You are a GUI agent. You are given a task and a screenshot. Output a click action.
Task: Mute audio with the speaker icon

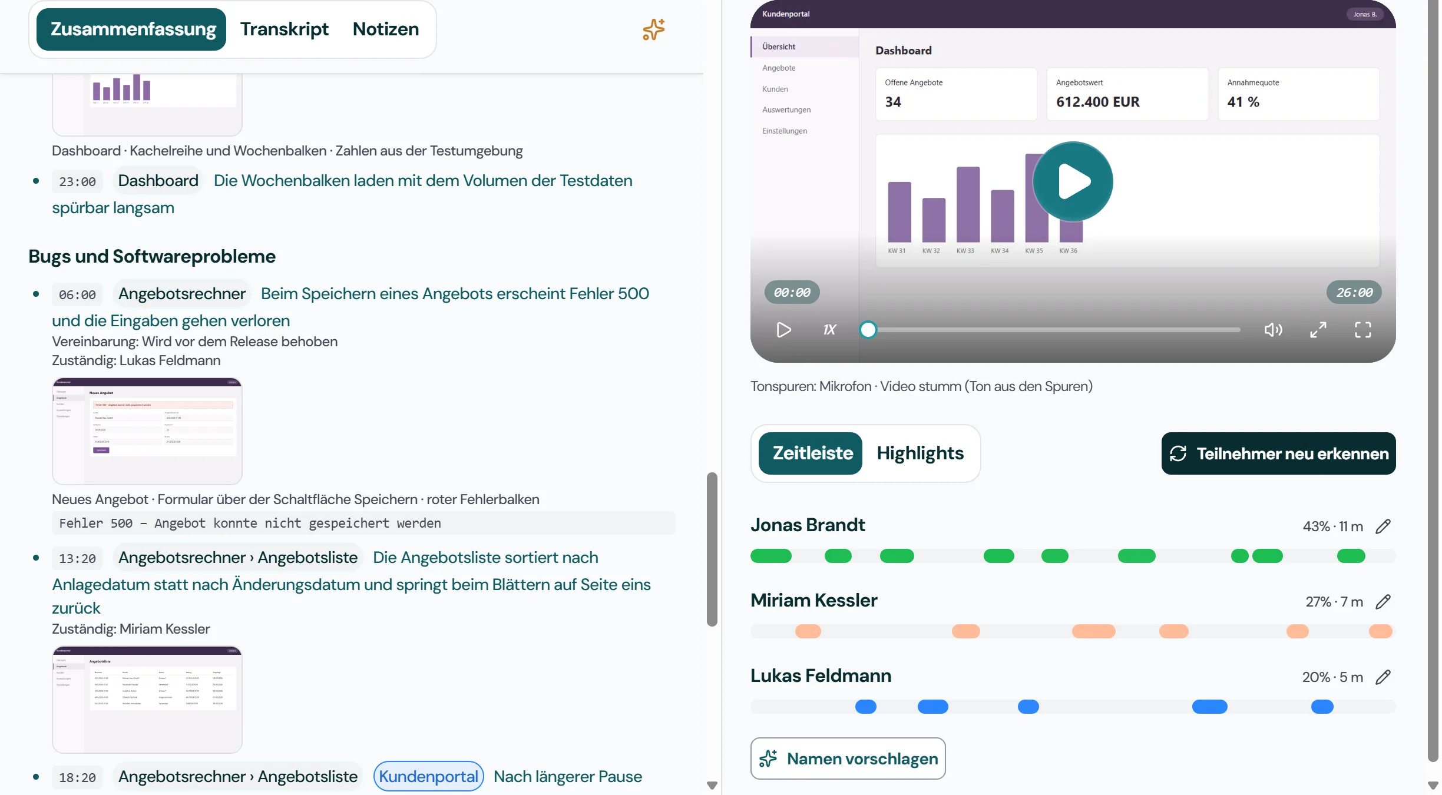point(1273,330)
